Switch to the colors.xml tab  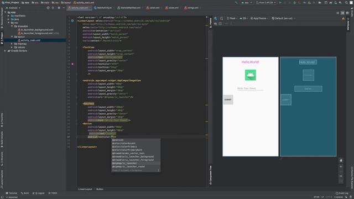click(x=153, y=8)
